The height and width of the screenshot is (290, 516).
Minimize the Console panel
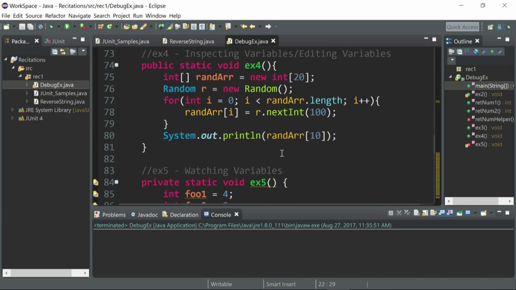click(x=499, y=212)
